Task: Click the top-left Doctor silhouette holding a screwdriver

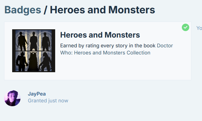Action: click(x=23, y=41)
